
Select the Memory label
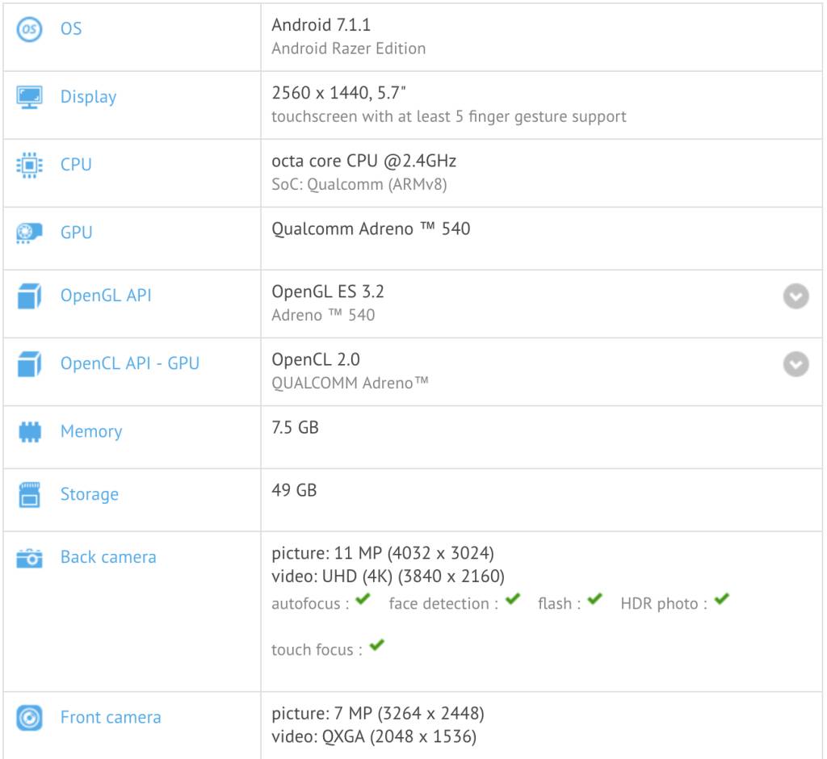pos(91,431)
